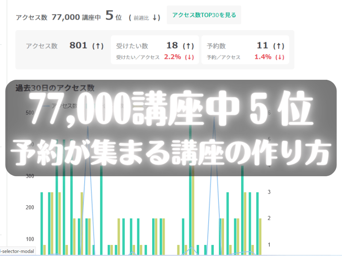
Task: Click the 5位 ranking number
Action: point(113,16)
